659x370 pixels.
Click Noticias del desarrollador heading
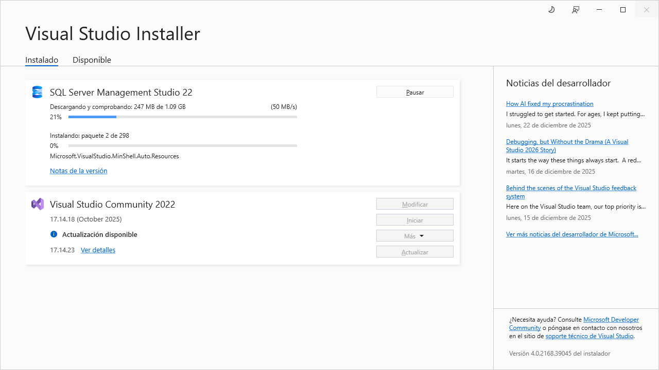559,83
